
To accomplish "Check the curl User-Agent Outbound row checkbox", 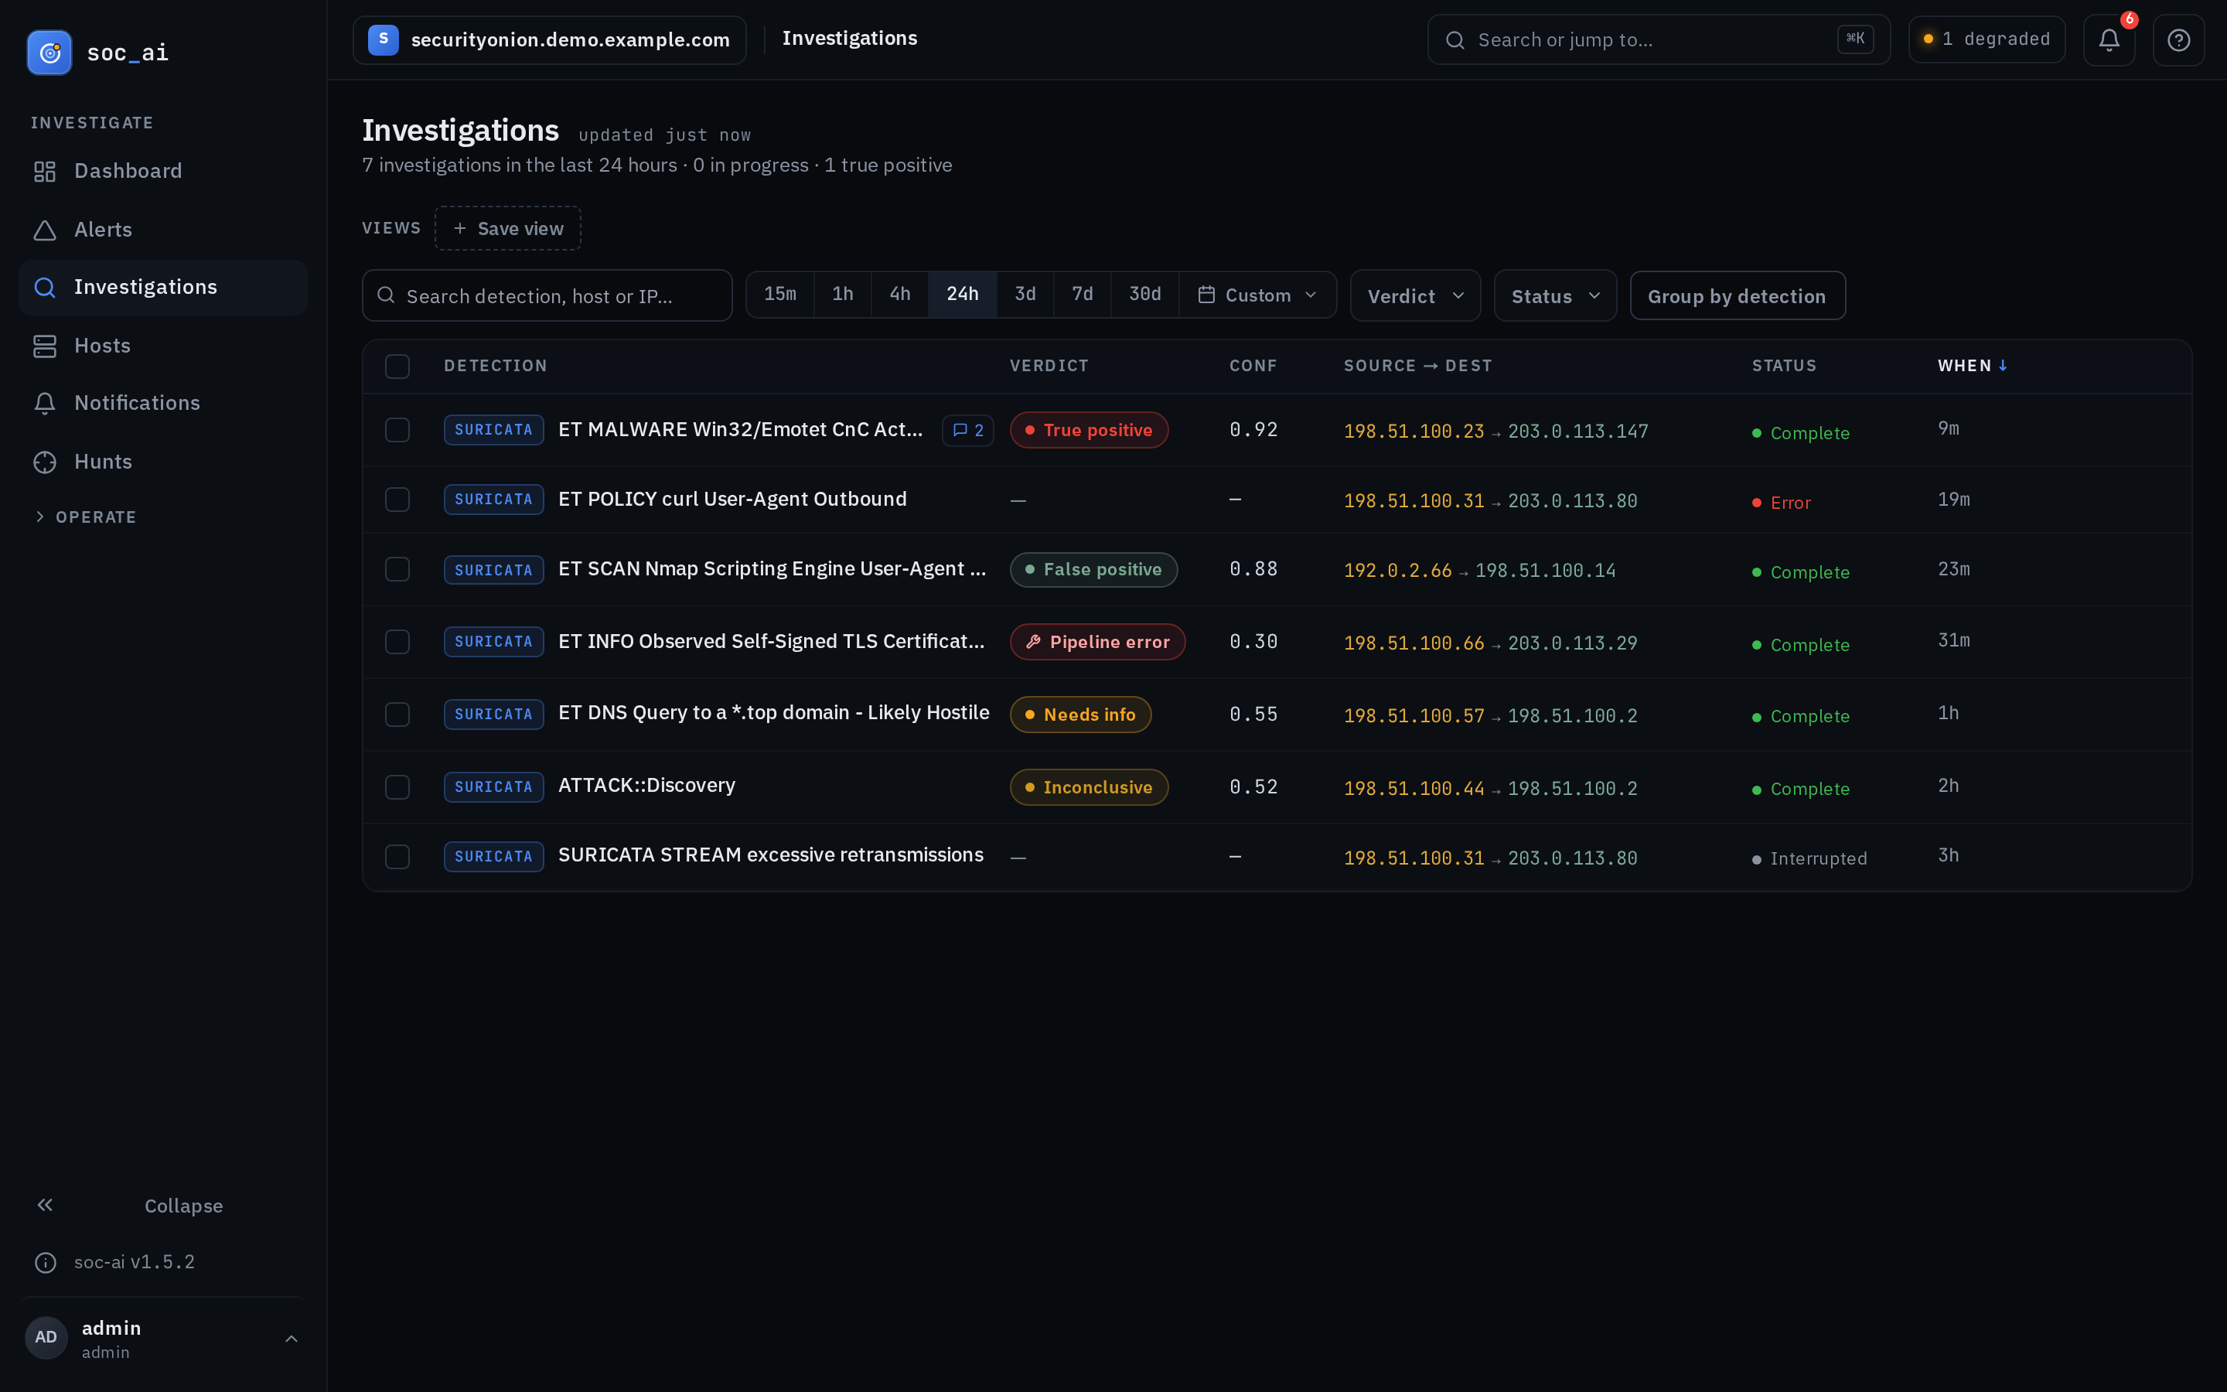I will pyautogui.click(x=397, y=500).
